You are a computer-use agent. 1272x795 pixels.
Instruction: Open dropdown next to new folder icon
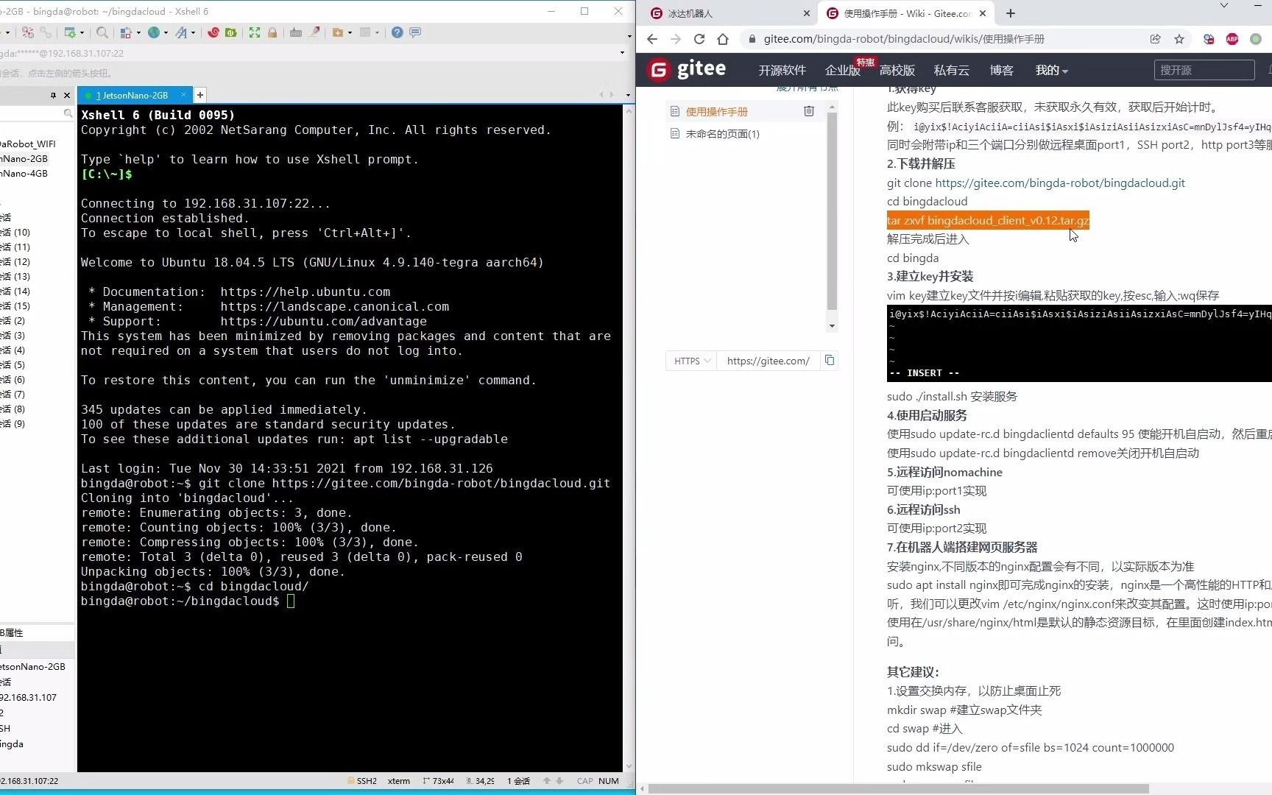click(350, 32)
